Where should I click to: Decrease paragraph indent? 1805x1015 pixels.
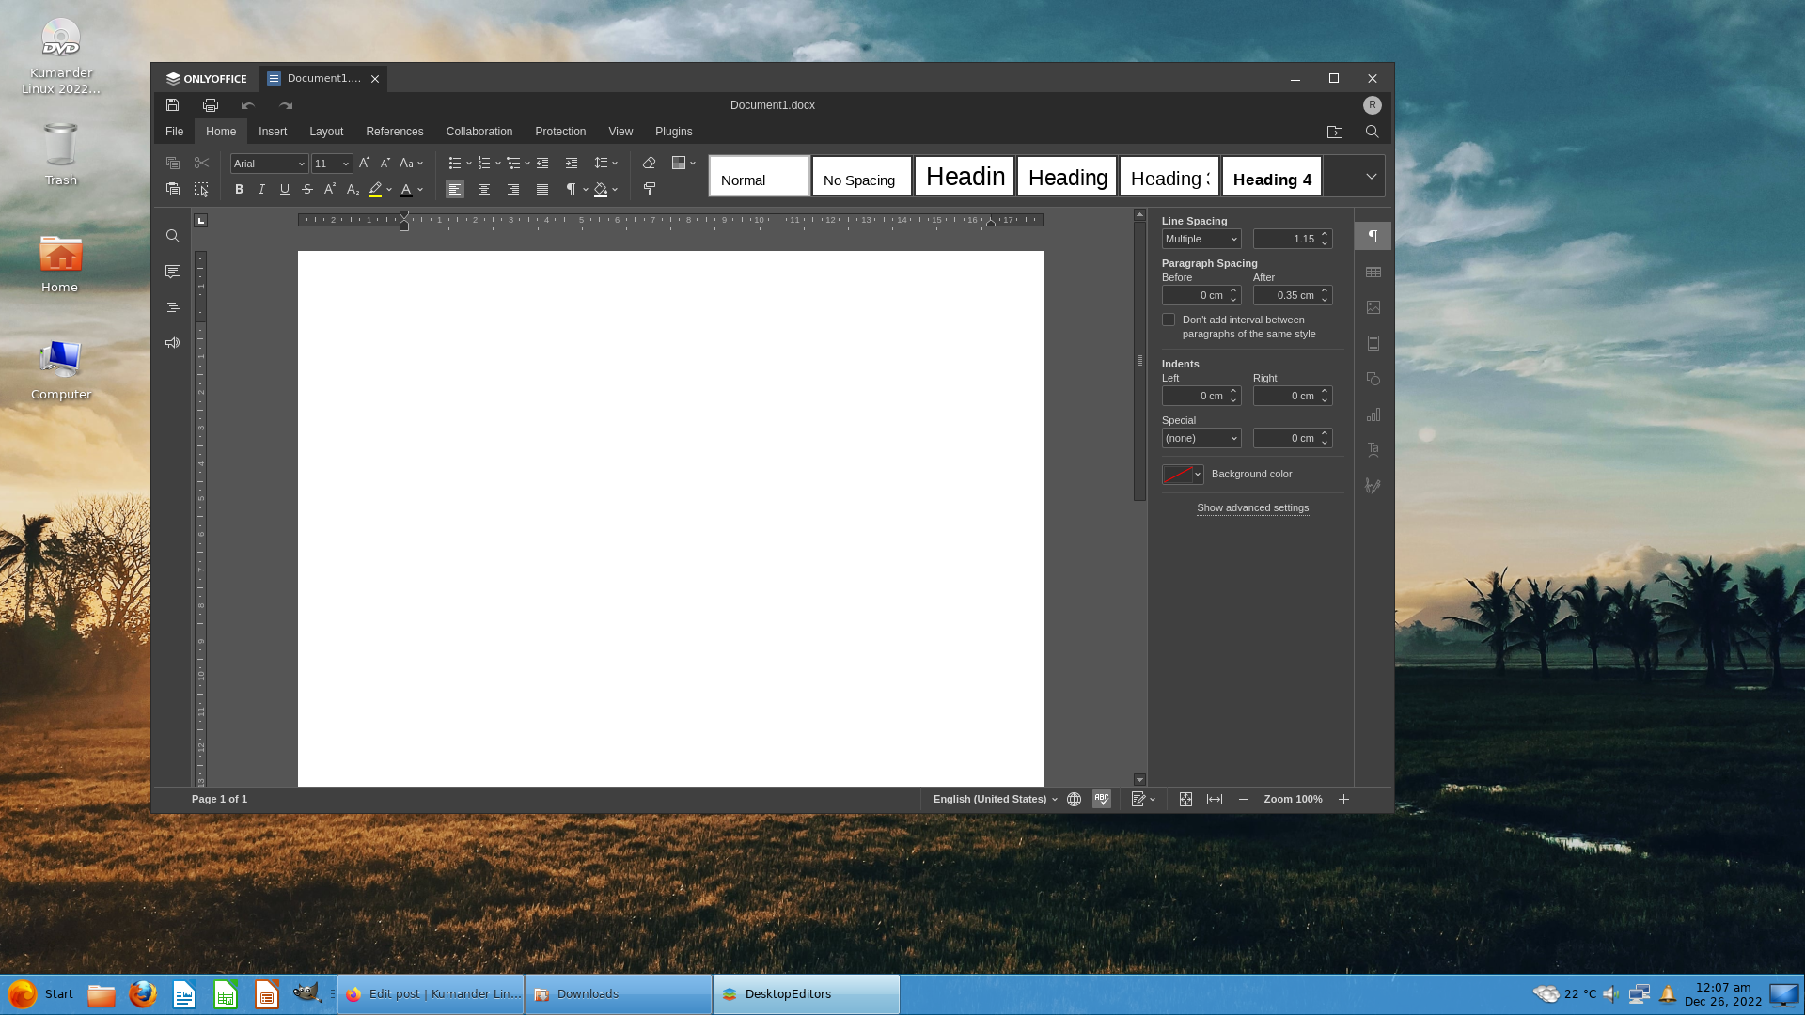pos(542,163)
